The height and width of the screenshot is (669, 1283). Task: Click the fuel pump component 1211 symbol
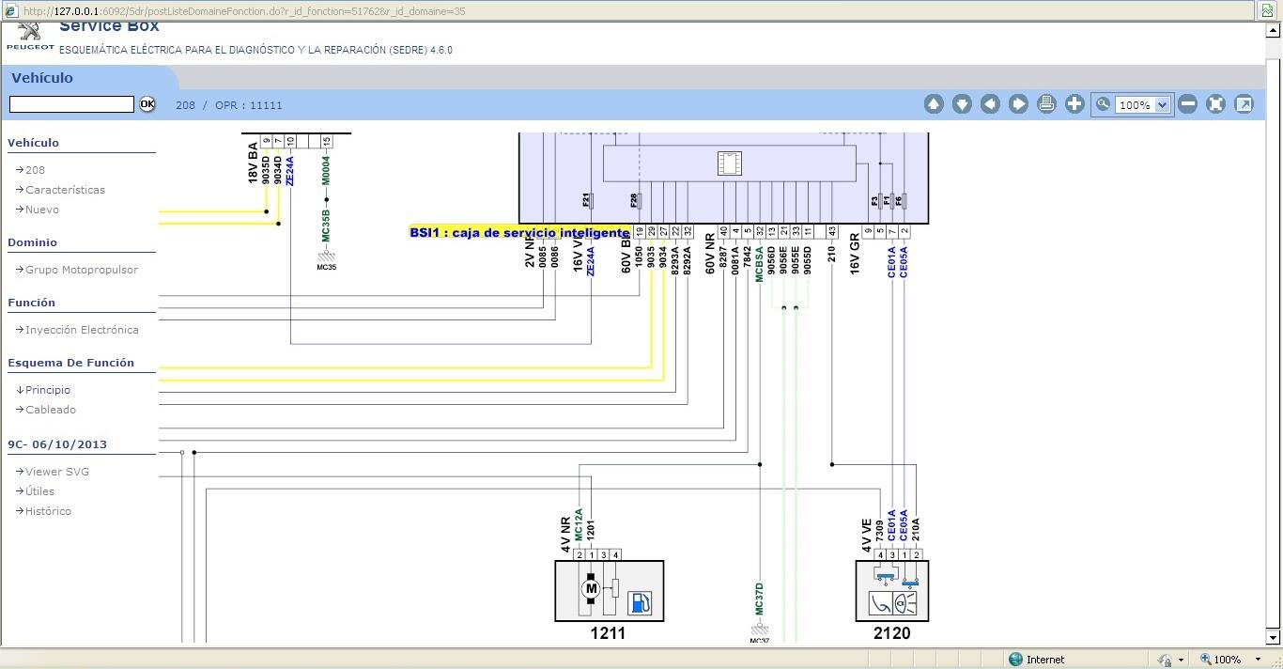pyautogui.click(x=610, y=591)
